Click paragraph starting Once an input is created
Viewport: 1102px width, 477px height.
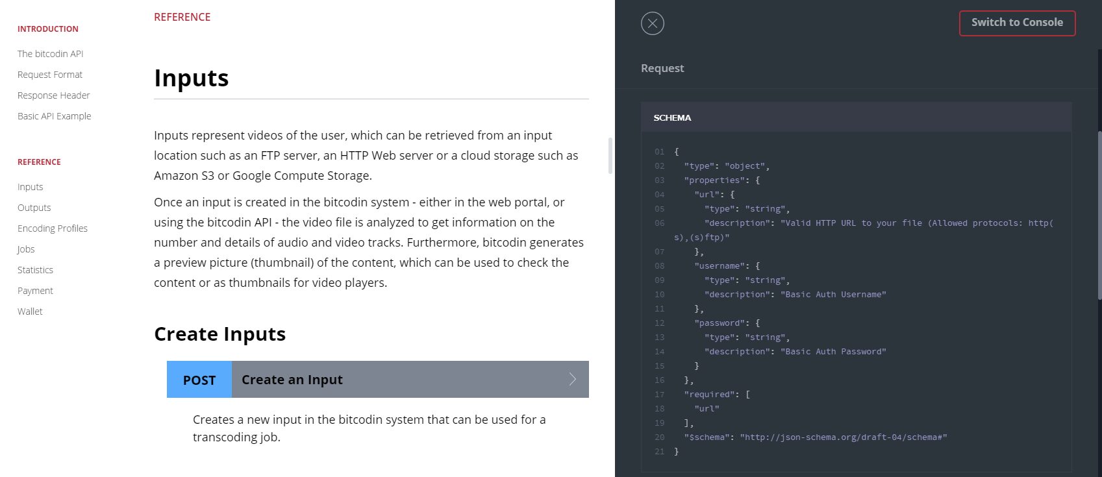[369, 243]
